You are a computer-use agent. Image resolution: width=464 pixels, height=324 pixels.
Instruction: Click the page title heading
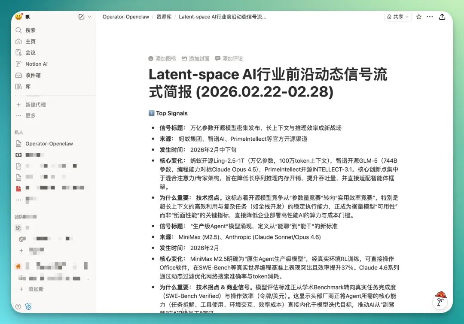[x=268, y=83]
